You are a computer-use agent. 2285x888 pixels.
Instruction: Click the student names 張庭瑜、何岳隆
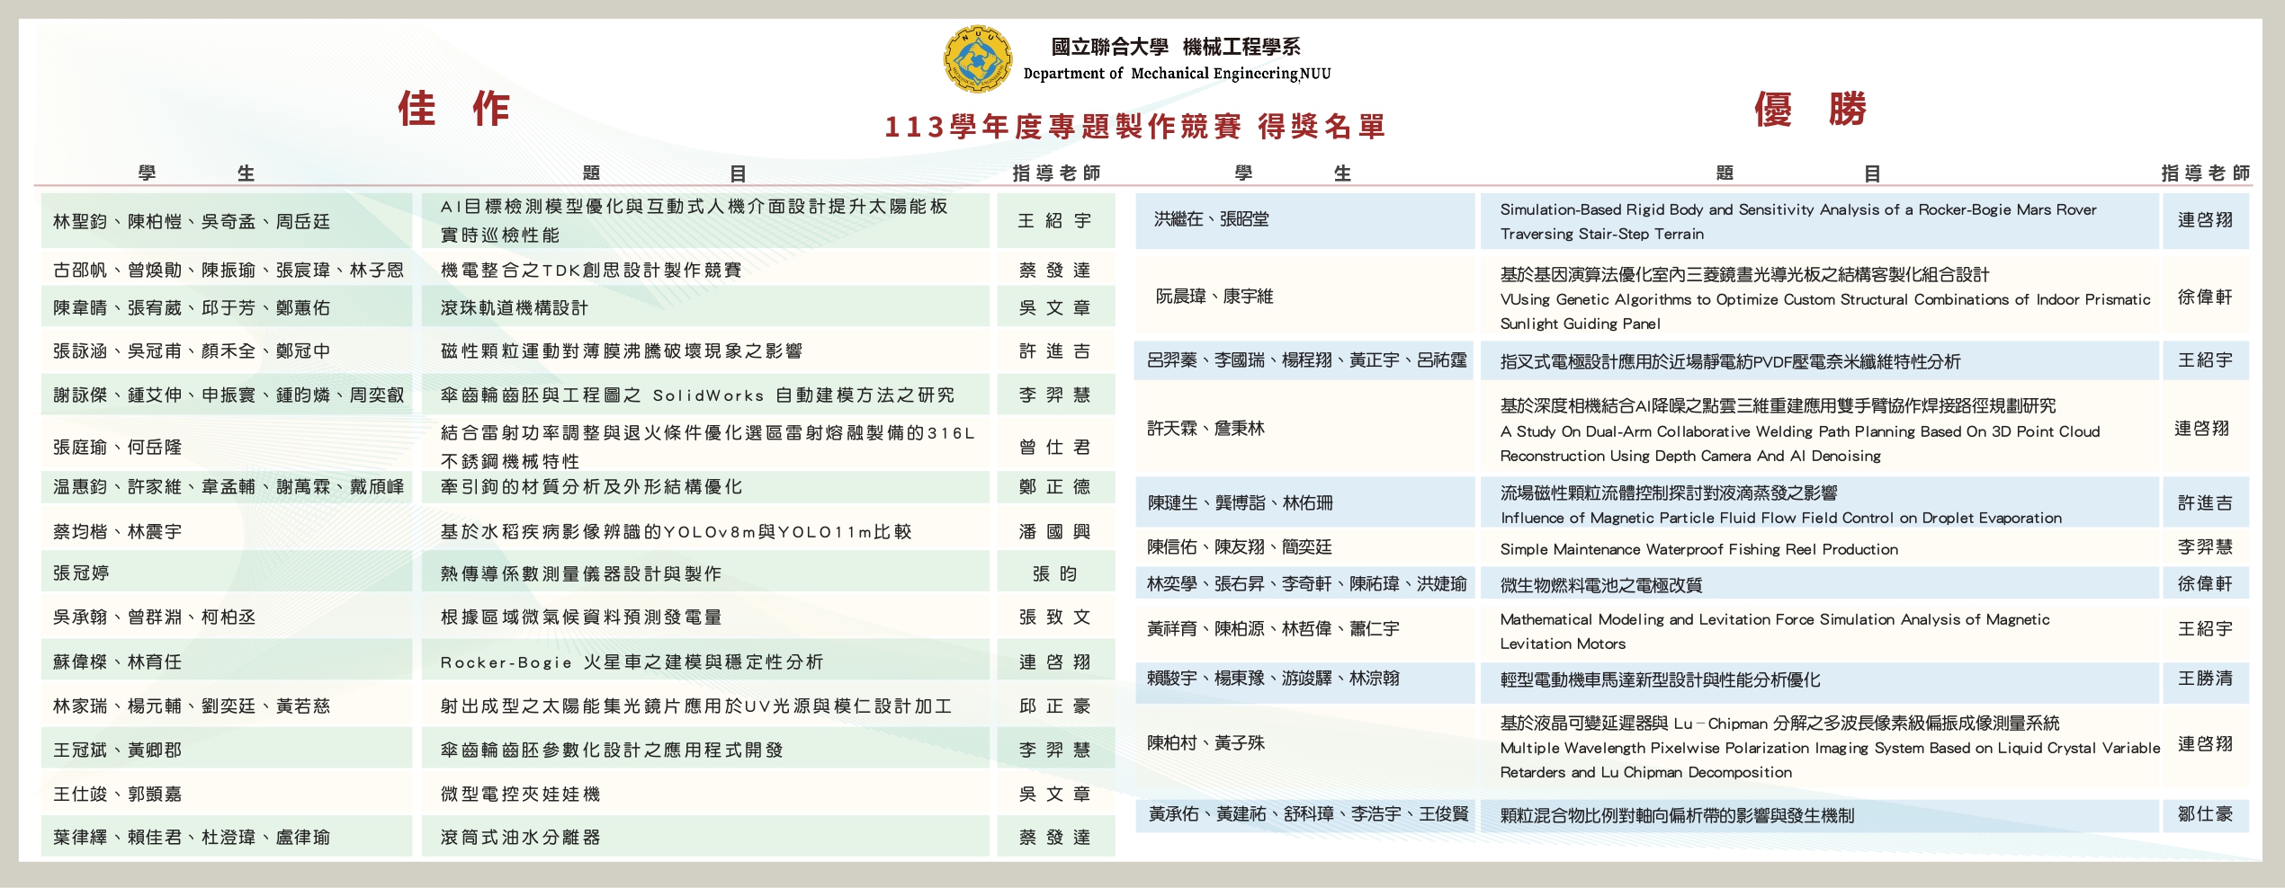pyautogui.click(x=118, y=447)
